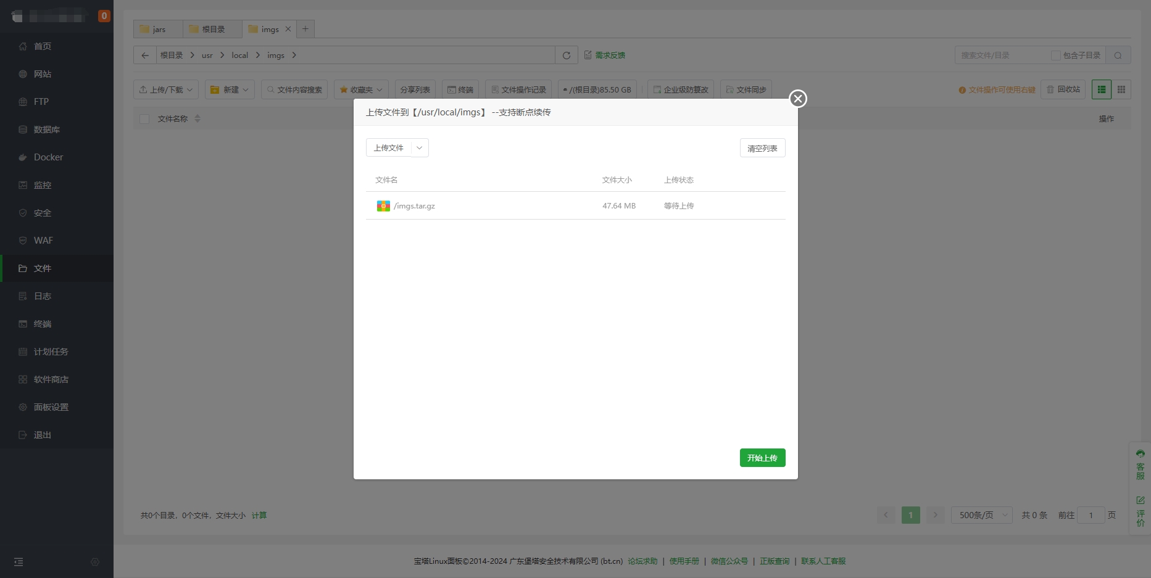
Task: Switch to the jars tab
Action: (x=158, y=29)
